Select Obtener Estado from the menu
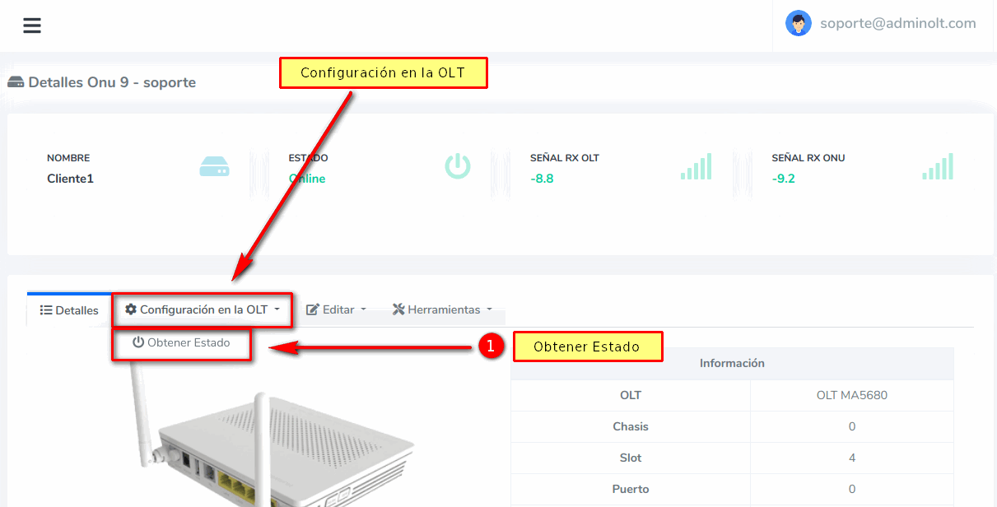Viewport: 997px width, 507px height. pyautogui.click(x=188, y=342)
